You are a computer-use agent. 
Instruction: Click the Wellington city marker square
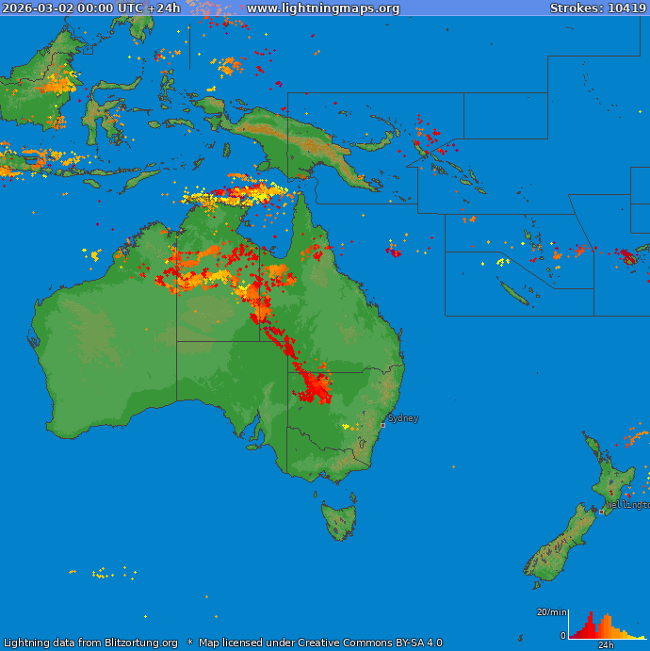[601, 512]
